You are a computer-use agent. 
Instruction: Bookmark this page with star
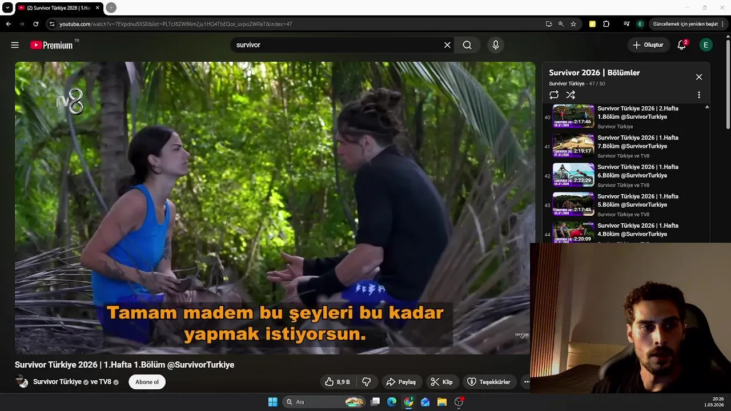click(573, 24)
